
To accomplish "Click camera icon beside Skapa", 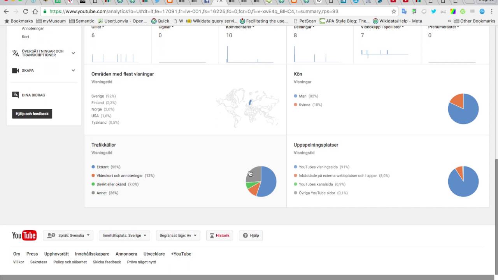I will pyautogui.click(x=16, y=70).
